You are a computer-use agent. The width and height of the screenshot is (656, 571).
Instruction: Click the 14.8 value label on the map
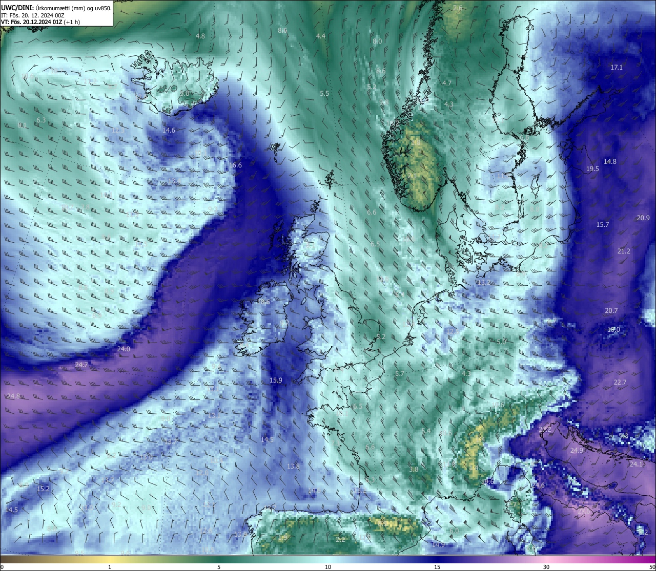(610, 161)
